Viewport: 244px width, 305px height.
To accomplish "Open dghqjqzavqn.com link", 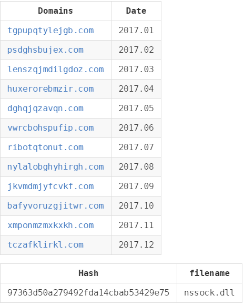I will 45,109.
